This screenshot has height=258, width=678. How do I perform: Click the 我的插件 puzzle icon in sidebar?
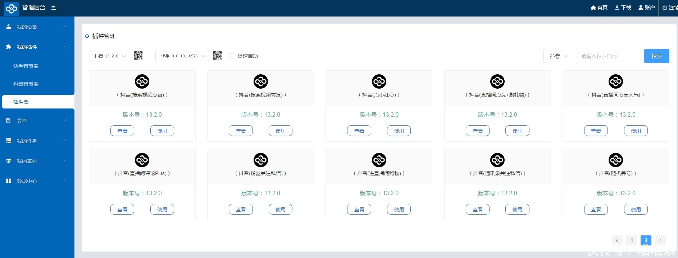pyautogui.click(x=9, y=47)
